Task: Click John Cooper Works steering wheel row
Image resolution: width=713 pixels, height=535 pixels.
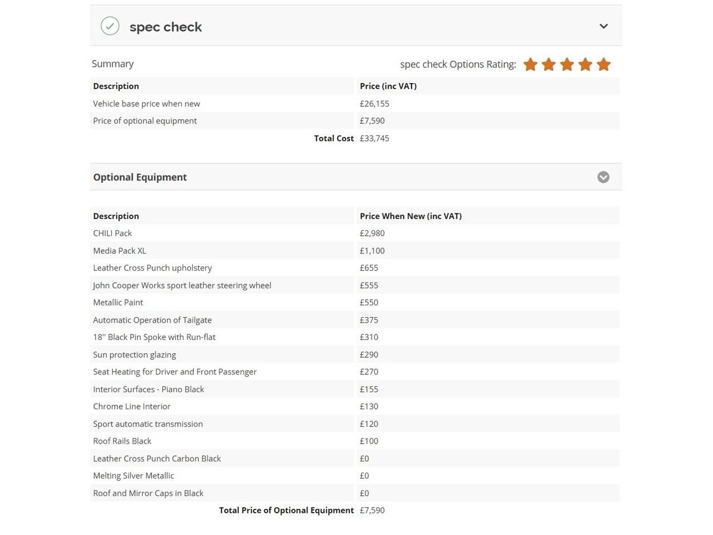Action: point(355,285)
